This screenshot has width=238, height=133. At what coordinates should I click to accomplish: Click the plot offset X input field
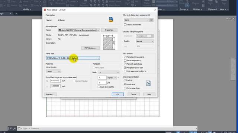point(55,81)
